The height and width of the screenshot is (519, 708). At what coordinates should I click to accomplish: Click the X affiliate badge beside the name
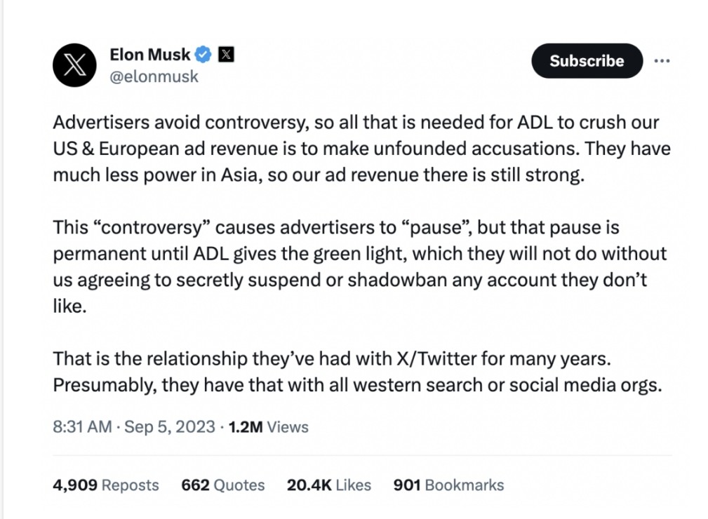click(x=226, y=53)
